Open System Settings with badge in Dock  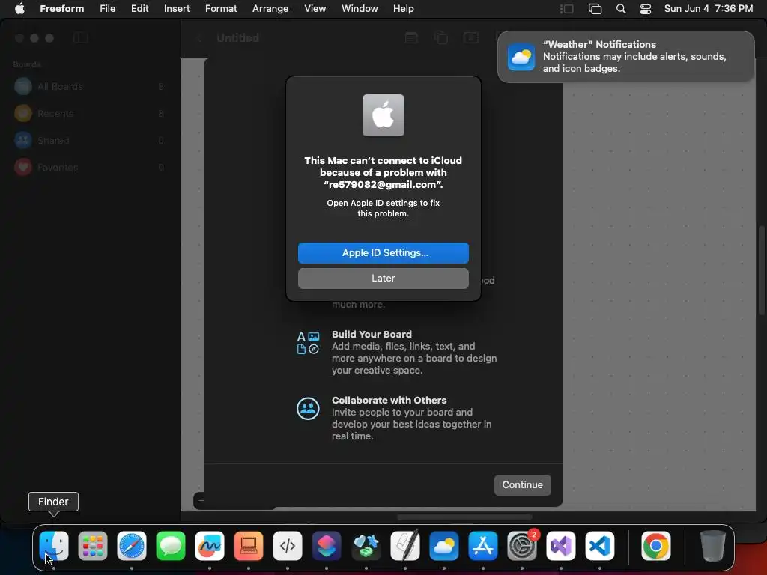522,546
